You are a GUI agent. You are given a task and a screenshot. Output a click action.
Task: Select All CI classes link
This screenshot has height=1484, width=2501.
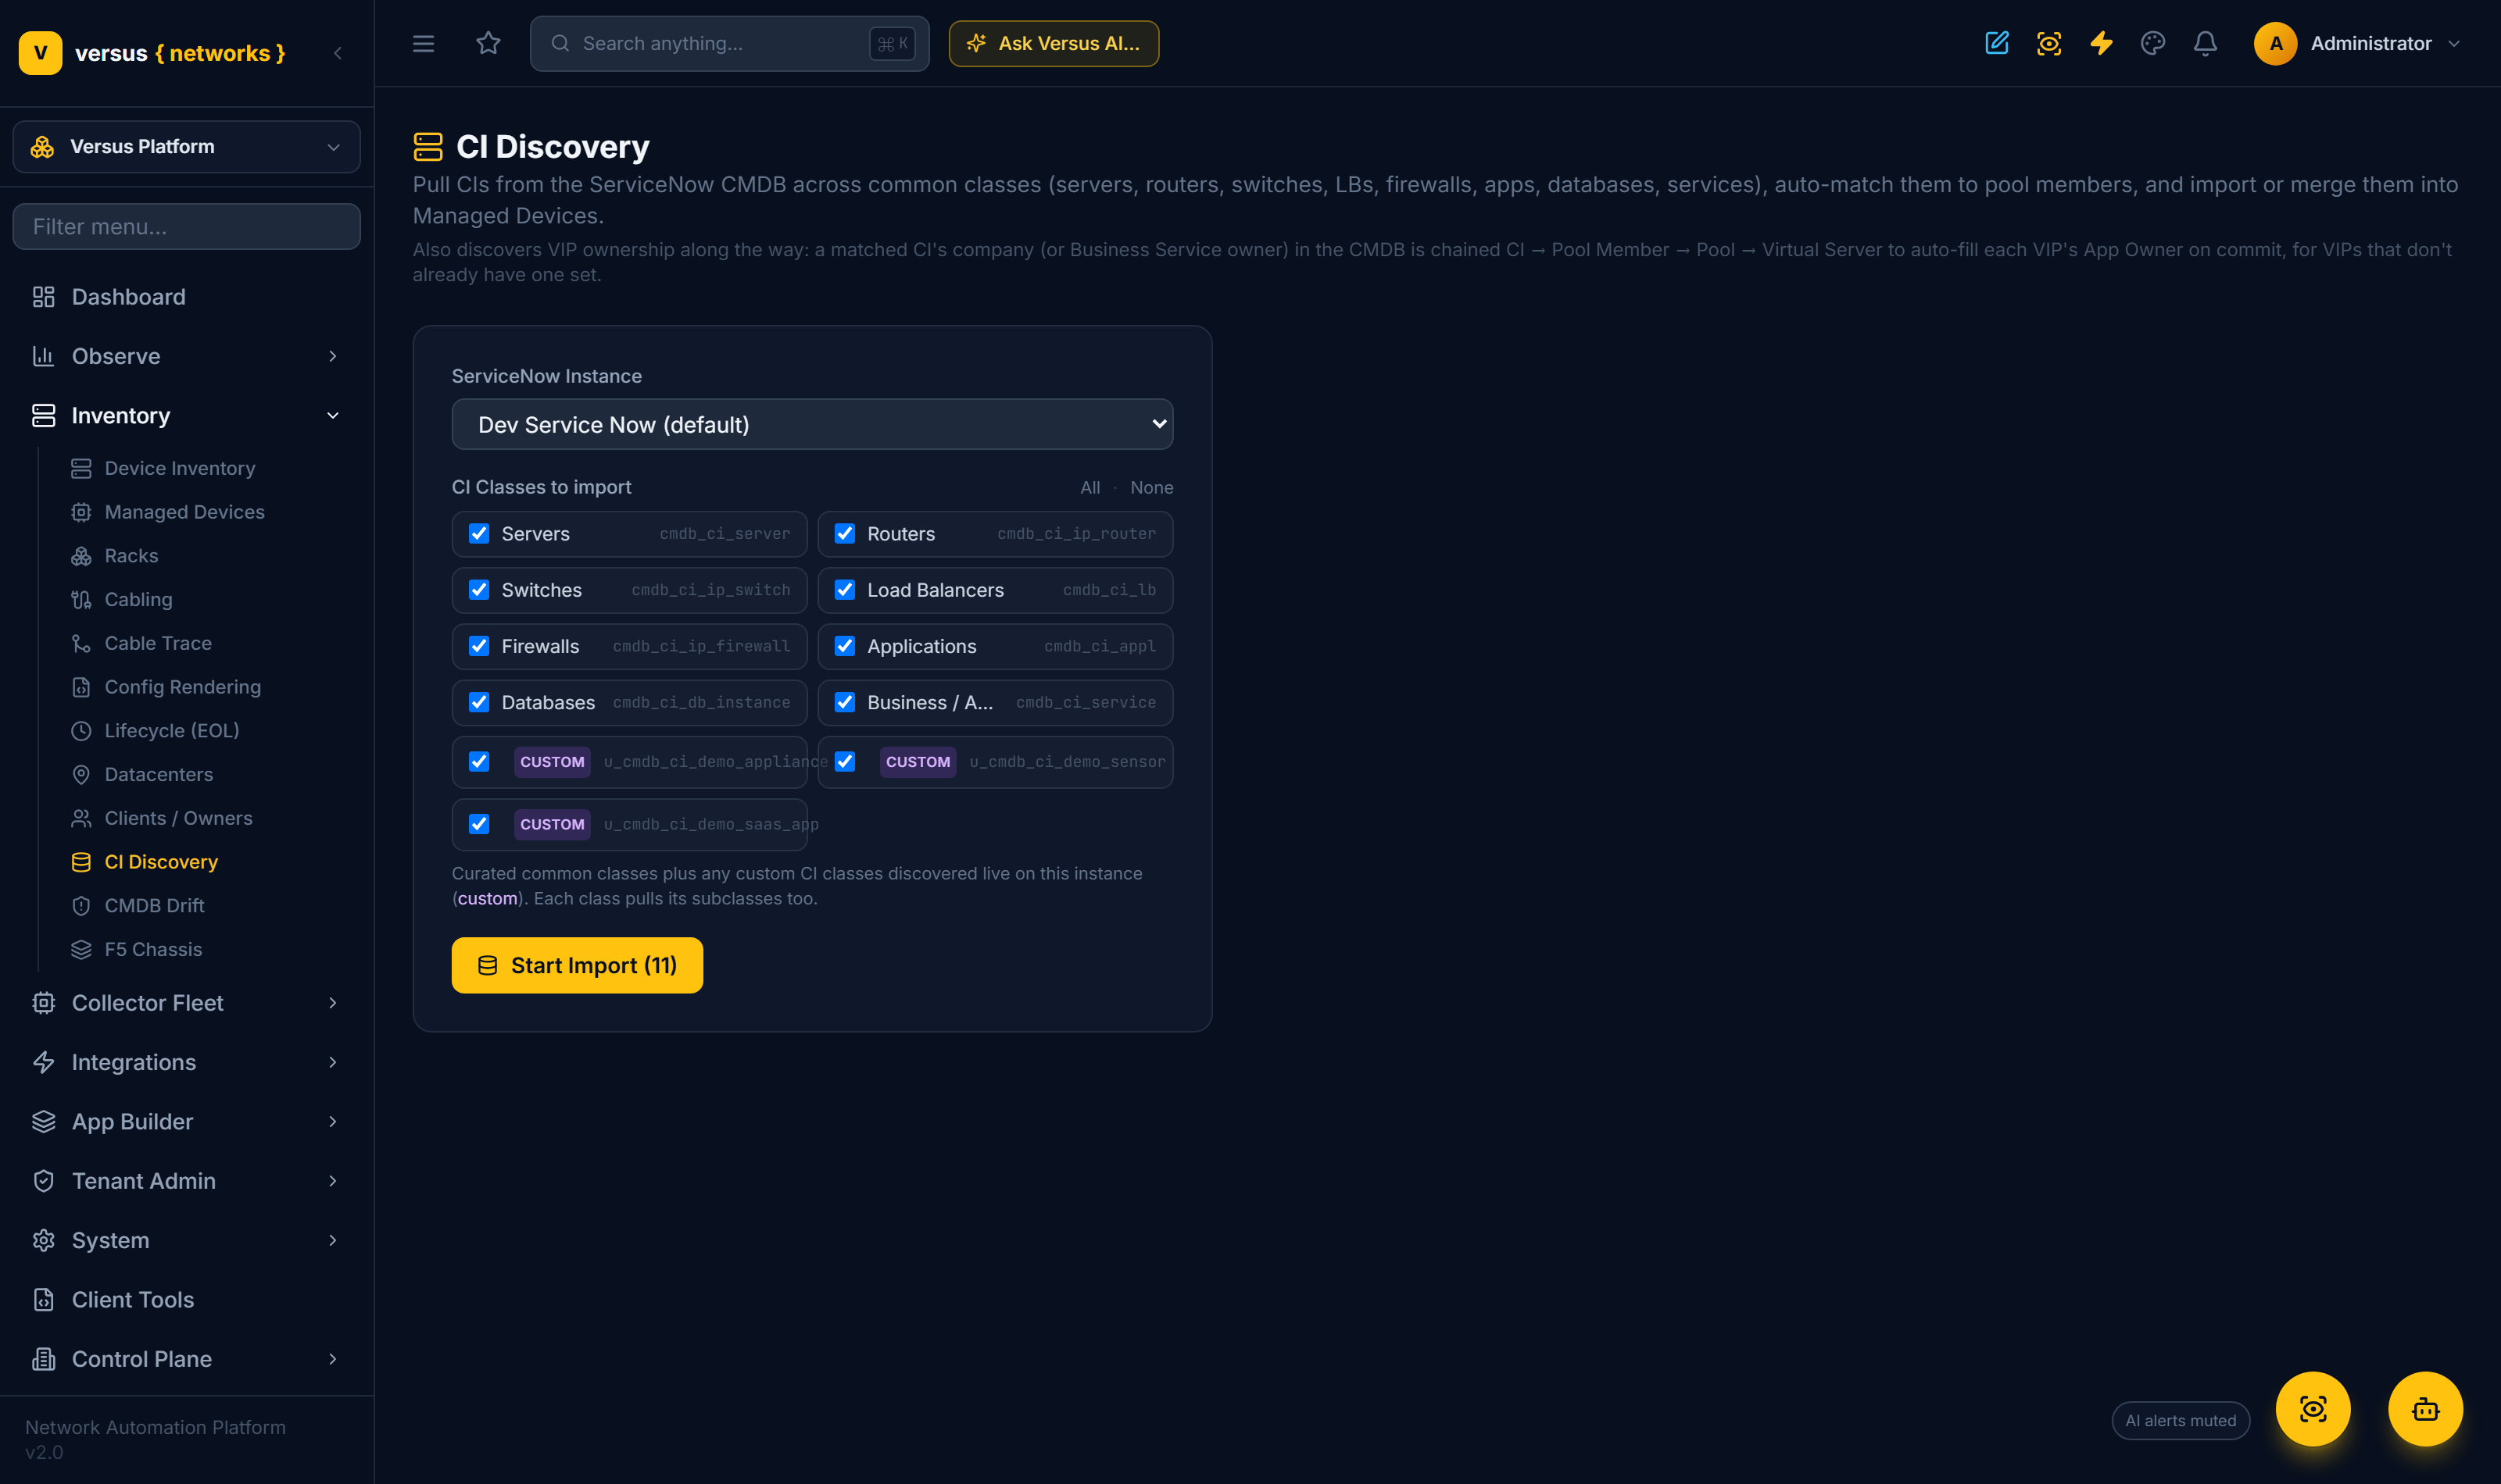[x=1089, y=487]
